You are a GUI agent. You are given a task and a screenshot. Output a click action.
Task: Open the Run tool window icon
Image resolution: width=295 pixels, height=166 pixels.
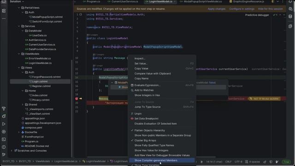[x=4, y=124]
